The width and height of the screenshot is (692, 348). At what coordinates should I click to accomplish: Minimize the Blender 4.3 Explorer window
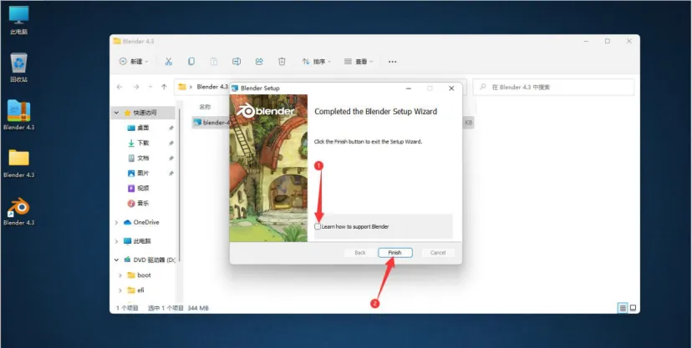coord(587,41)
